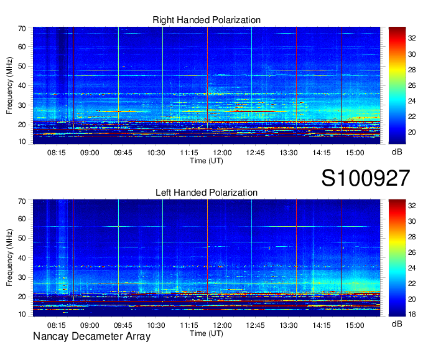The width and height of the screenshot is (423, 344).
Task: Click the 09:00 tick on Right Handed time axis
Action: pos(90,153)
